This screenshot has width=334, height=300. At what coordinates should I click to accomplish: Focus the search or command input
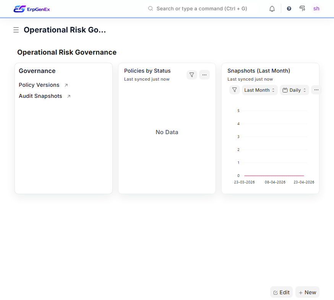pos(201,8)
